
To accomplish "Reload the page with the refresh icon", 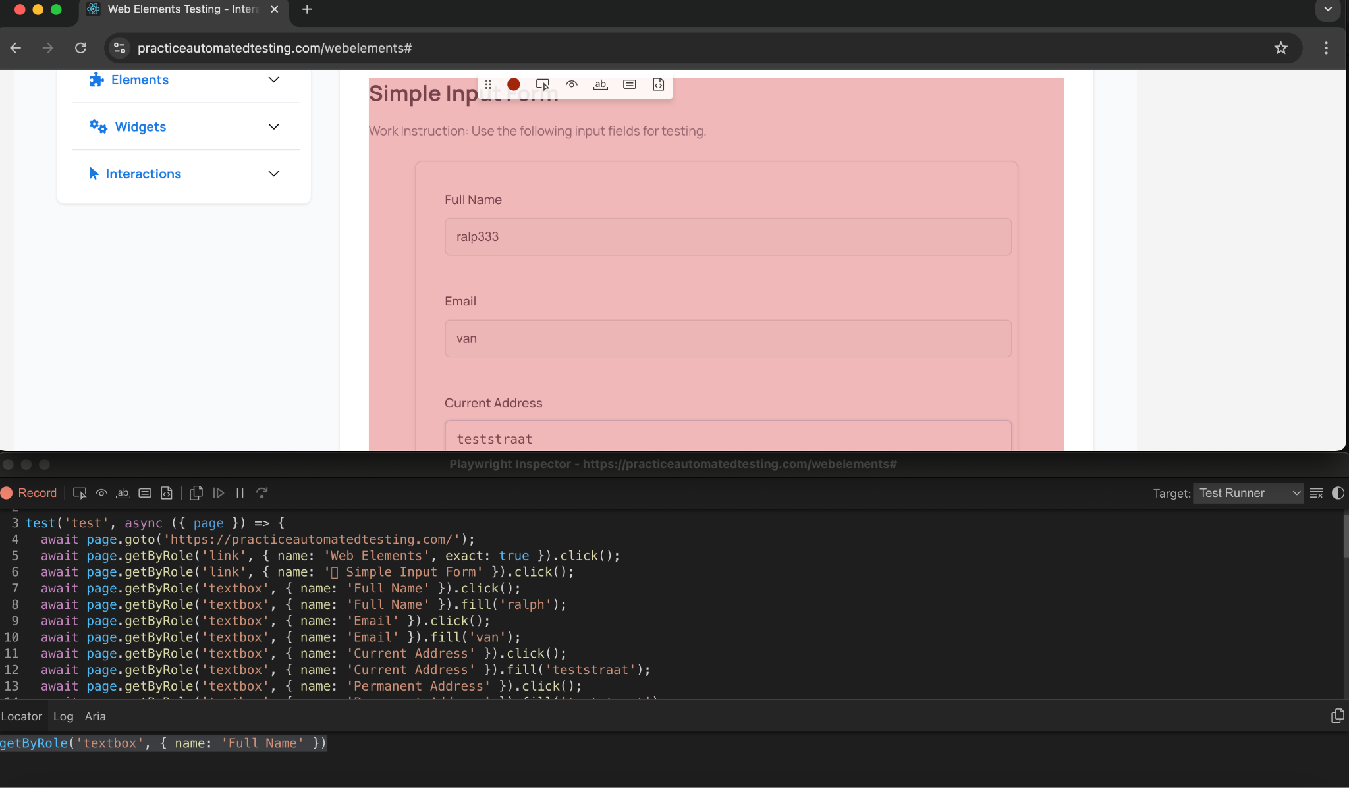I will pyautogui.click(x=80, y=48).
